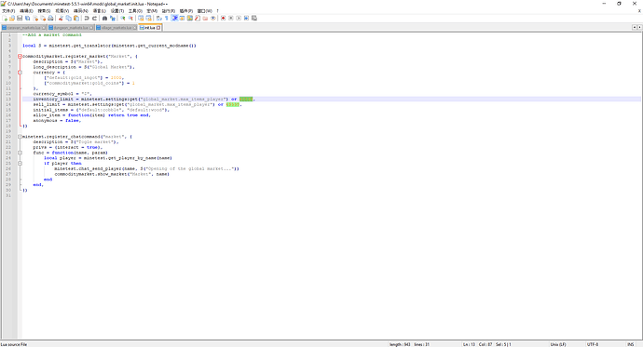This screenshot has width=643, height=347.
Task: Open the Macro (M) menu
Action: [152, 10]
